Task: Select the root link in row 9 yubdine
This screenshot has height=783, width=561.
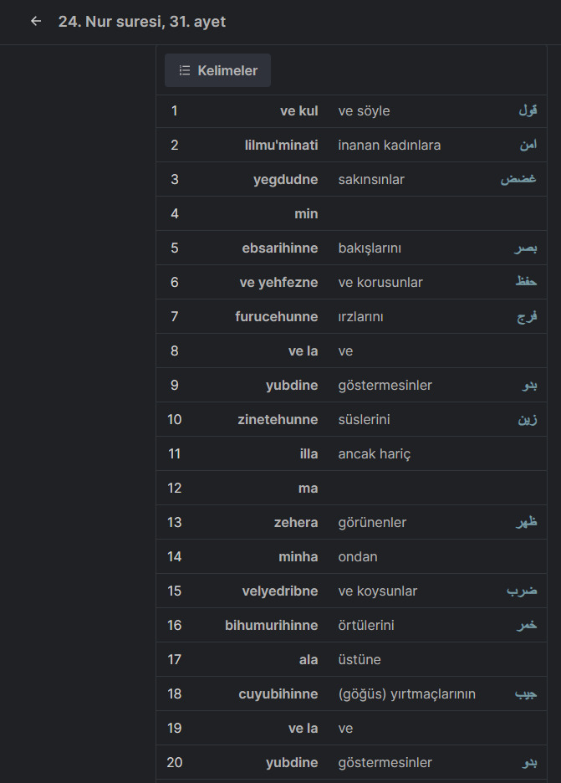Action: 529,385
